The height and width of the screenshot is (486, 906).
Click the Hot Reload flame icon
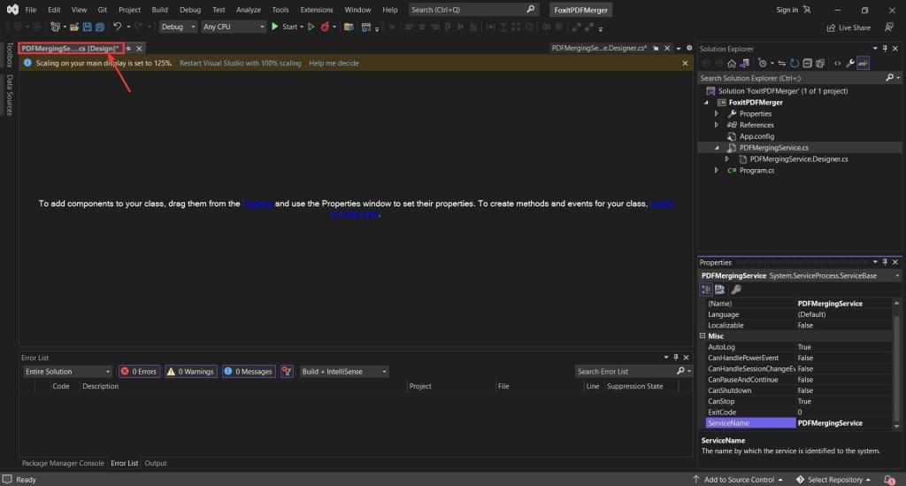click(x=325, y=27)
